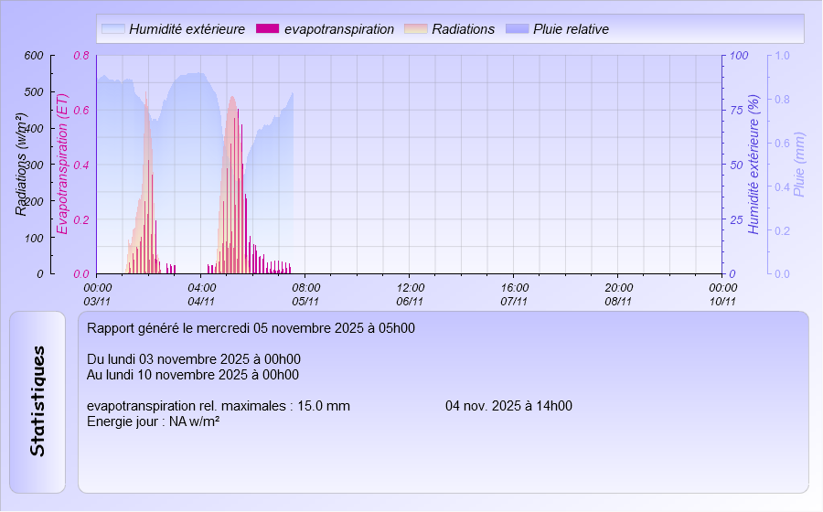Image resolution: width=823 pixels, height=512 pixels.
Task: Click the 12:00 06/11 time axis label
Action: pyautogui.click(x=410, y=294)
